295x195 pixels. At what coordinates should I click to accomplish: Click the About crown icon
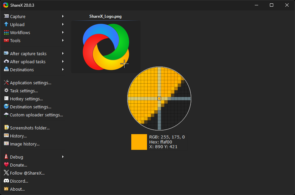pos(6,189)
